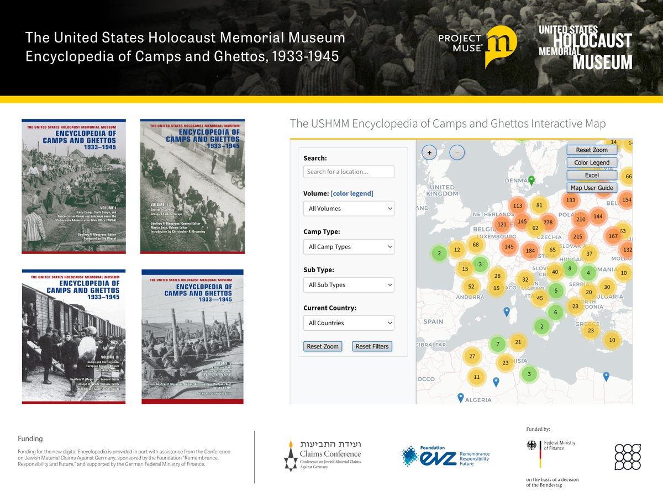The image size is (663, 497).
Task: Click the 12 cluster marker in France
Action: [x=457, y=250]
